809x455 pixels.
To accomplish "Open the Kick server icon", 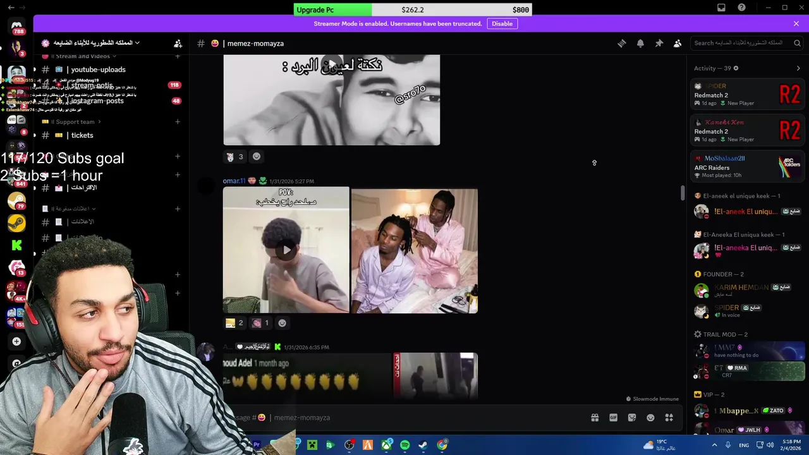I will 16,245.
